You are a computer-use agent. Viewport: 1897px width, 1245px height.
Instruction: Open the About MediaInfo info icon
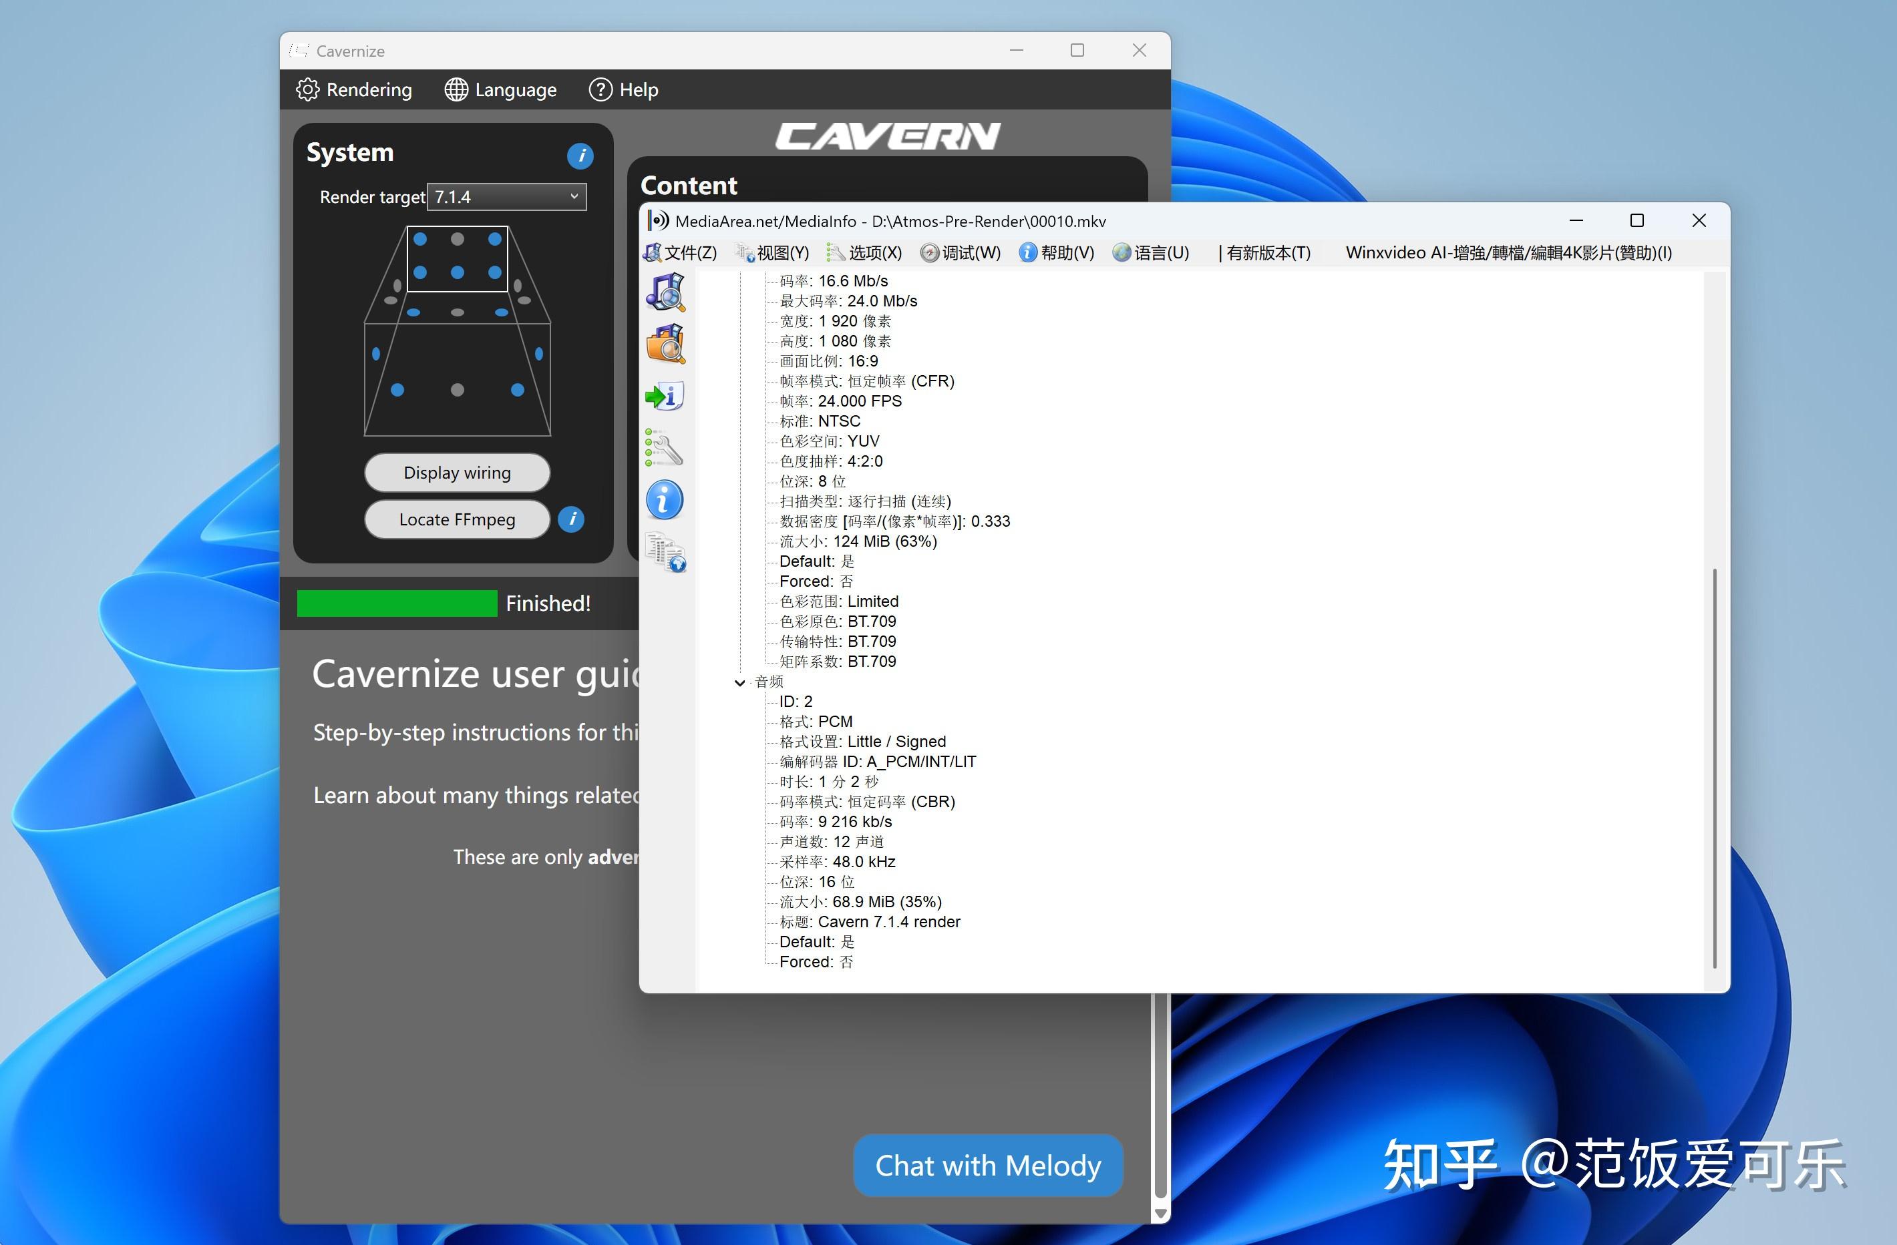(x=664, y=500)
